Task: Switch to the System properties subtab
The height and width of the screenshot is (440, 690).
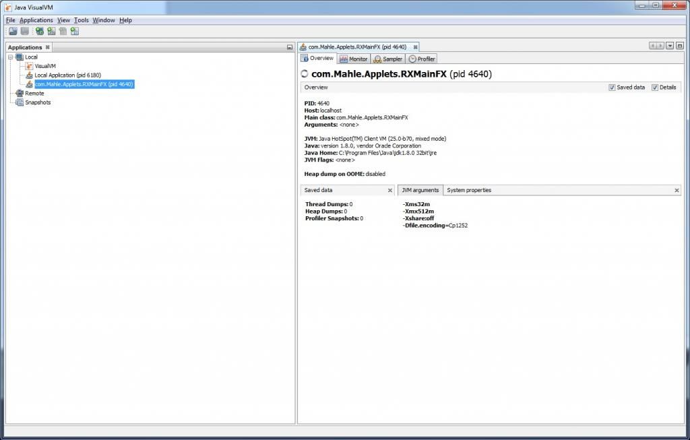Action: pyautogui.click(x=470, y=190)
